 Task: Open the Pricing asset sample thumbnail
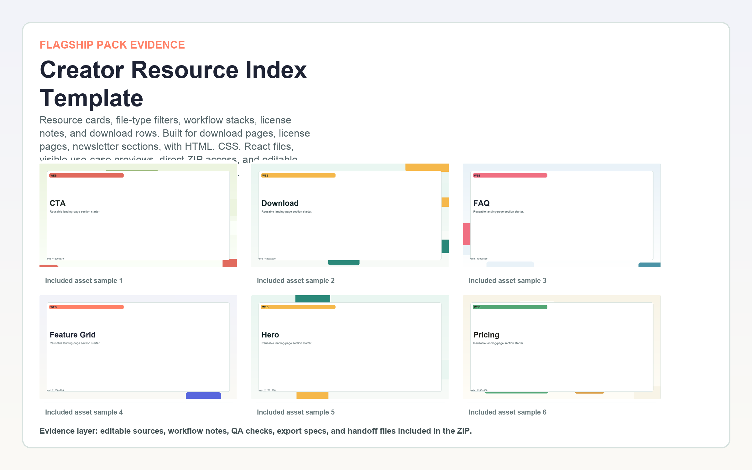(x=562, y=347)
